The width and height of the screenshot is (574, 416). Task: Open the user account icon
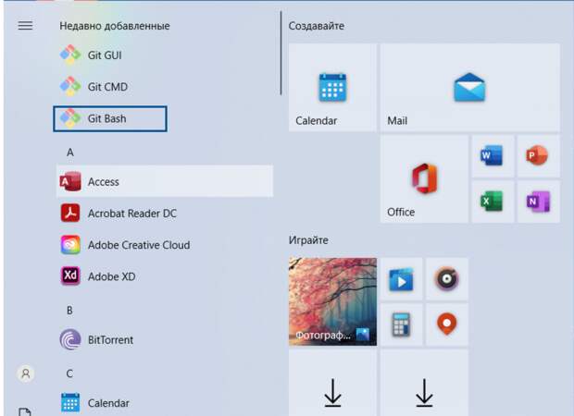click(26, 373)
